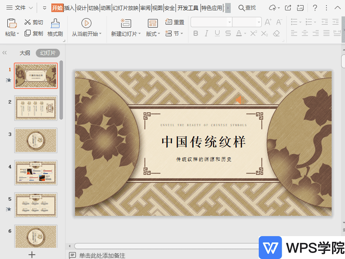Toggle underline text formatting
This screenshot has width=345, height=259.
217,33
